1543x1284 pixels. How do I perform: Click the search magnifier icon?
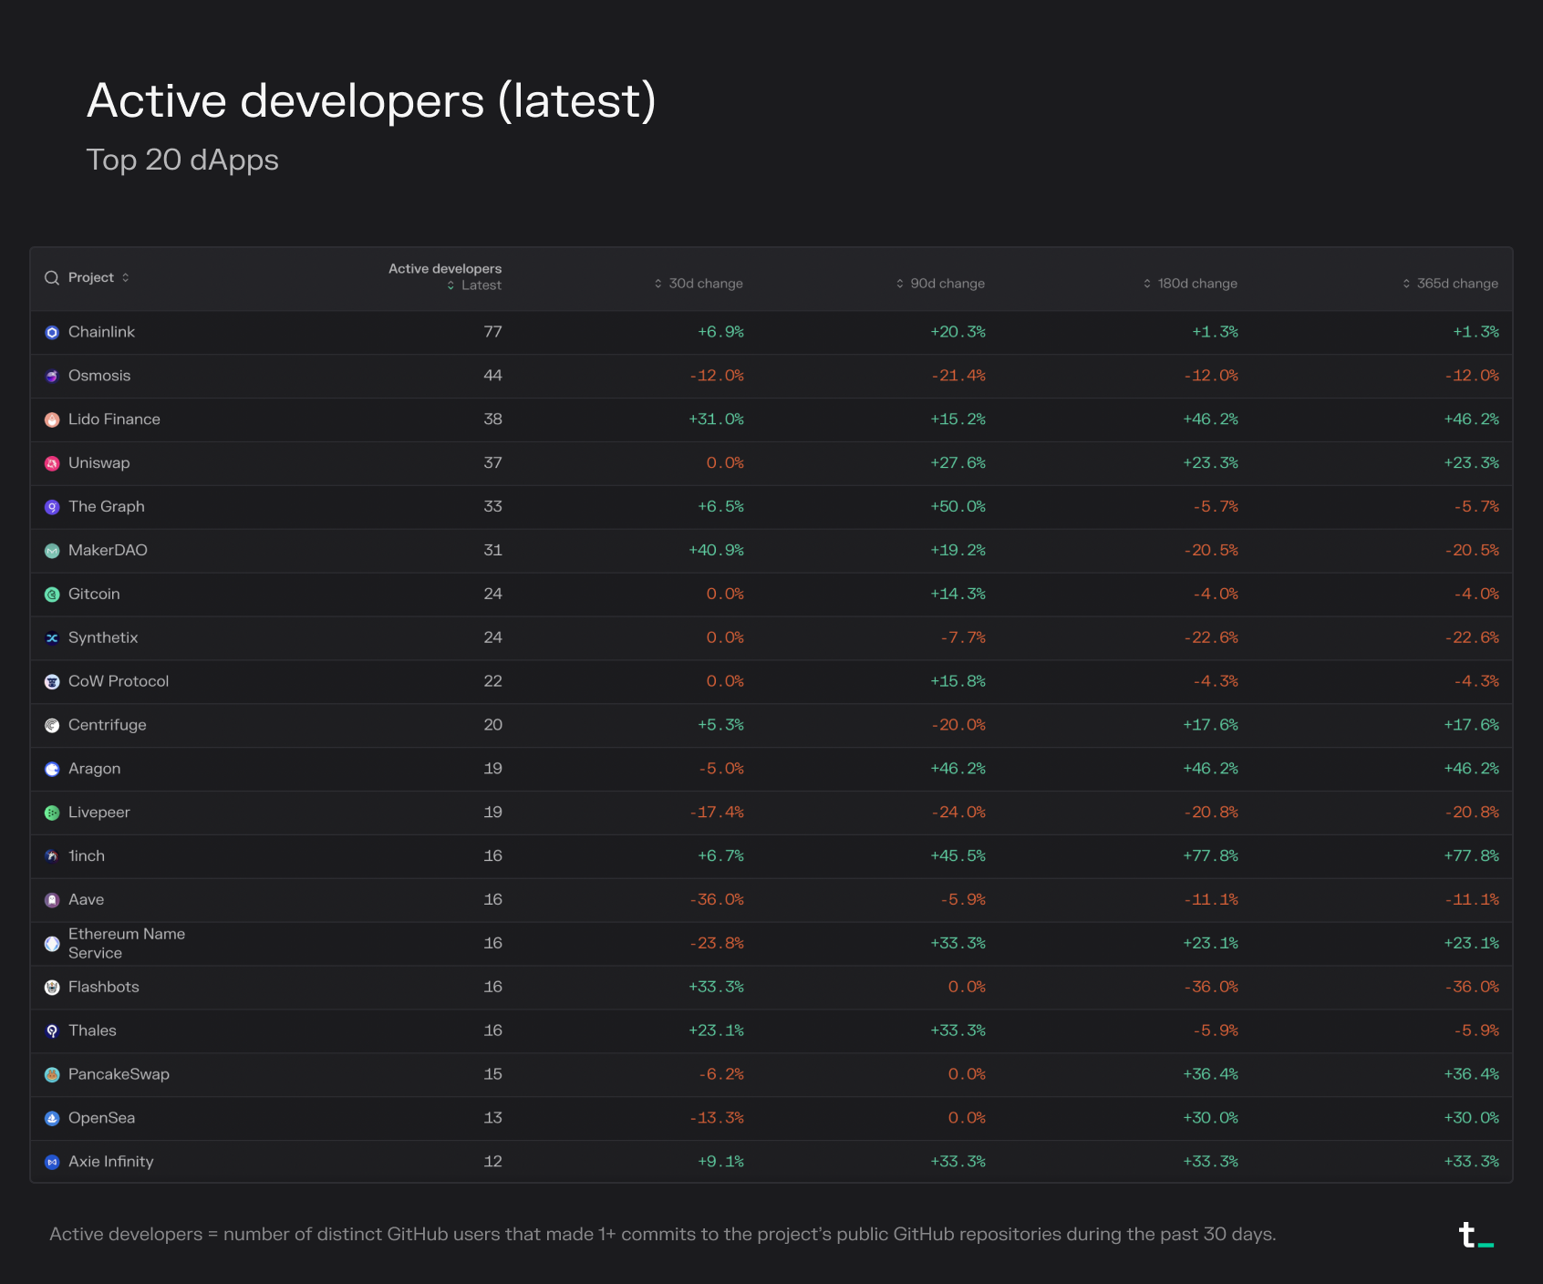[x=52, y=278]
